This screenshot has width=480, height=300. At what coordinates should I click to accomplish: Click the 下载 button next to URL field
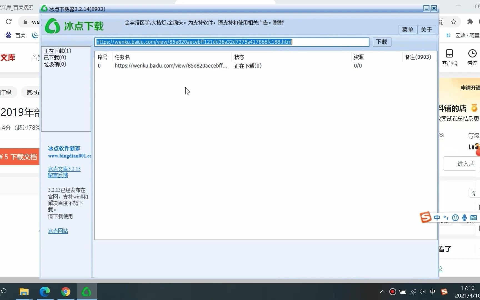[x=382, y=42]
